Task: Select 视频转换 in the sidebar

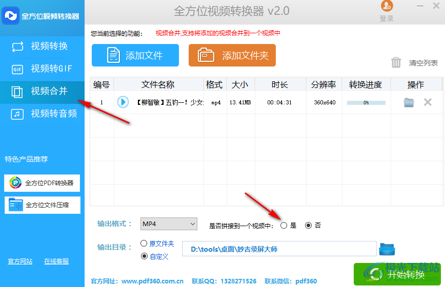Action: pos(42,46)
